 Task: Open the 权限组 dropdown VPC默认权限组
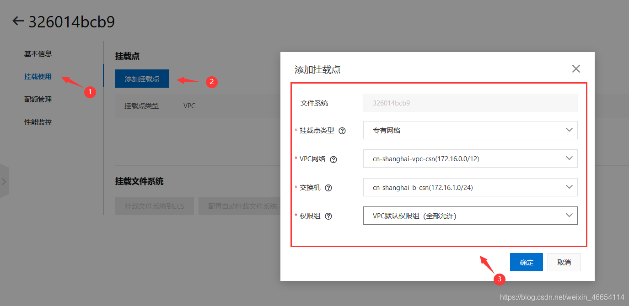click(470, 216)
